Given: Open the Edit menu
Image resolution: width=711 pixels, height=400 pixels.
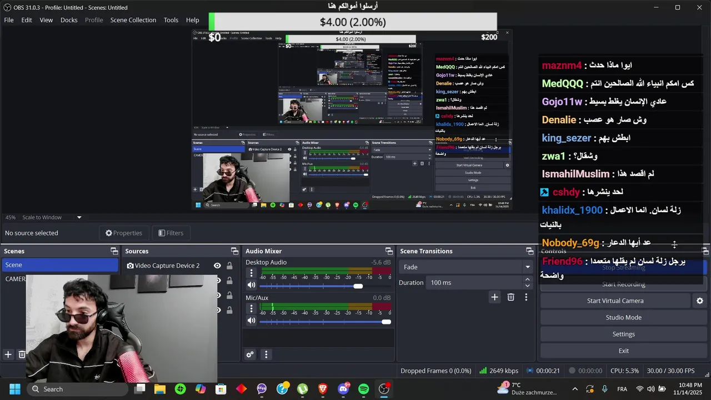Looking at the screenshot, I should [x=27, y=20].
